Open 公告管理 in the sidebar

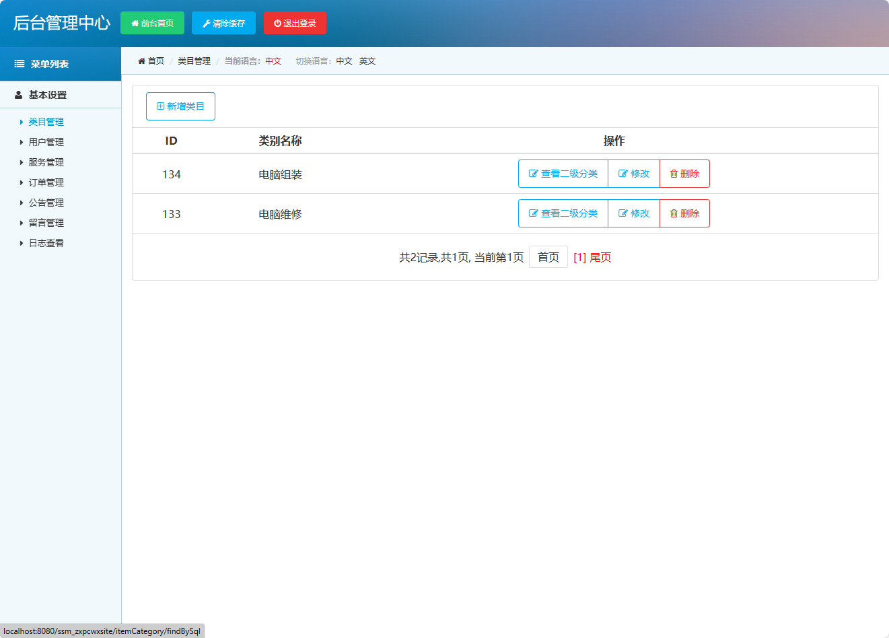pos(46,203)
